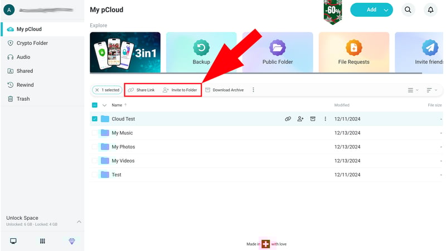Open the sort options dropdown
Image resolution: width=446 pixels, height=251 pixels.
tap(432, 90)
